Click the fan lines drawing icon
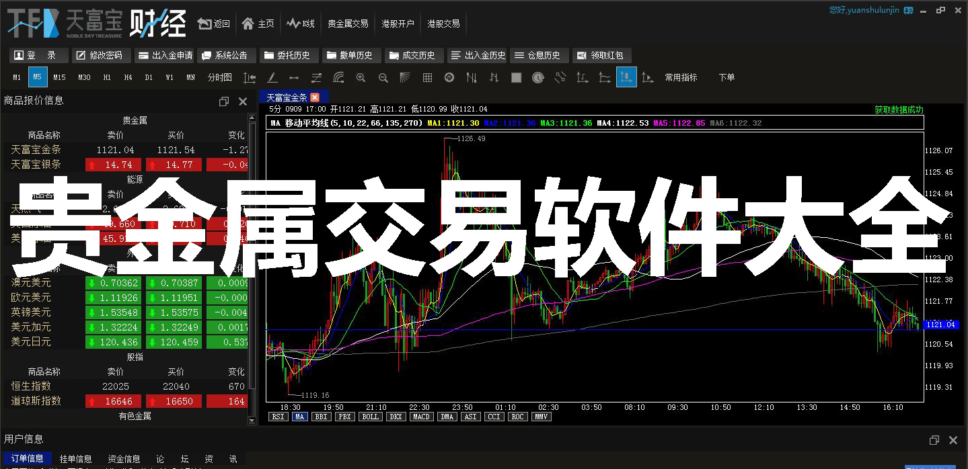The image size is (968, 469). pos(404,77)
